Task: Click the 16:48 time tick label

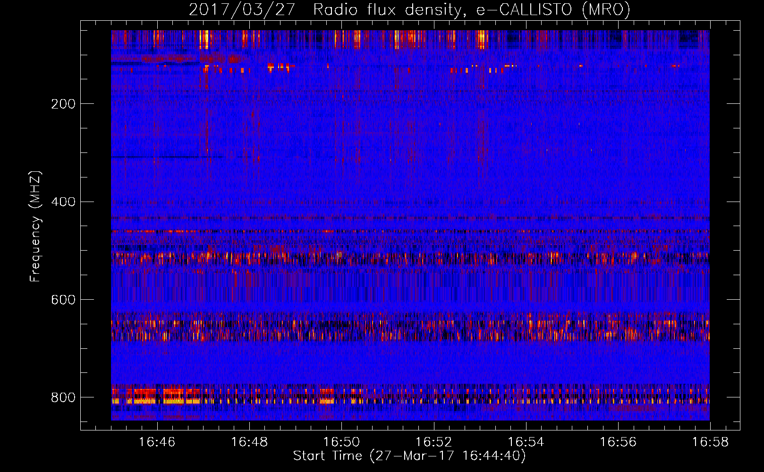Action: [x=249, y=442]
